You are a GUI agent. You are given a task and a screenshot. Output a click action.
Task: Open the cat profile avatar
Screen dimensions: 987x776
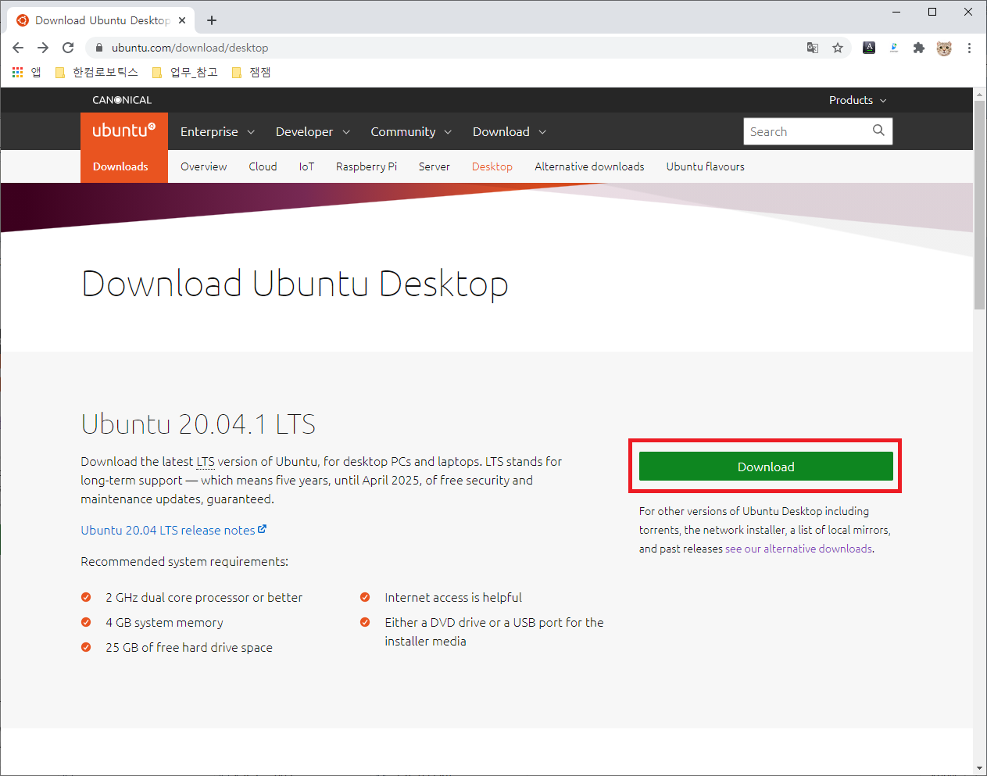click(x=944, y=48)
